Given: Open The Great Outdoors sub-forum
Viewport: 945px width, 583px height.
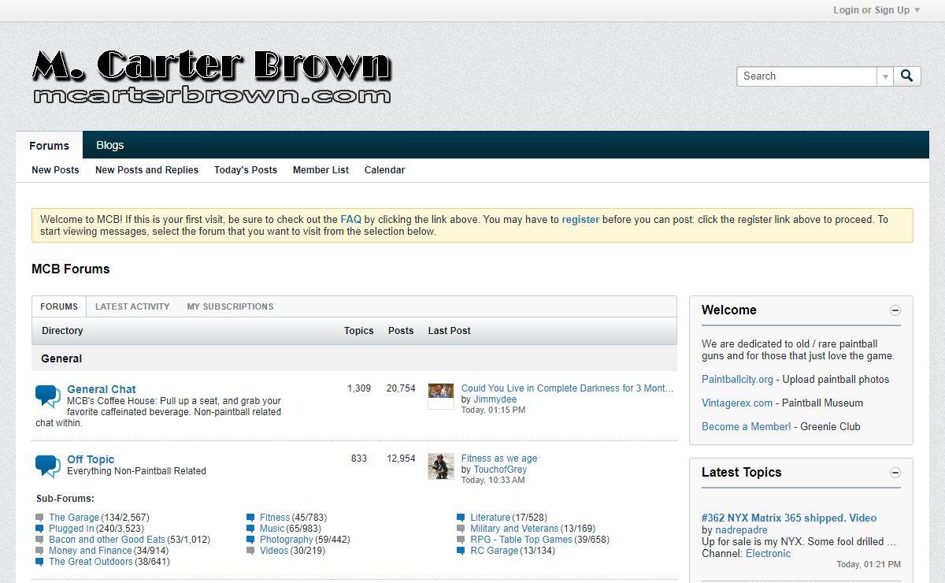Looking at the screenshot, I should coord(91,562).
